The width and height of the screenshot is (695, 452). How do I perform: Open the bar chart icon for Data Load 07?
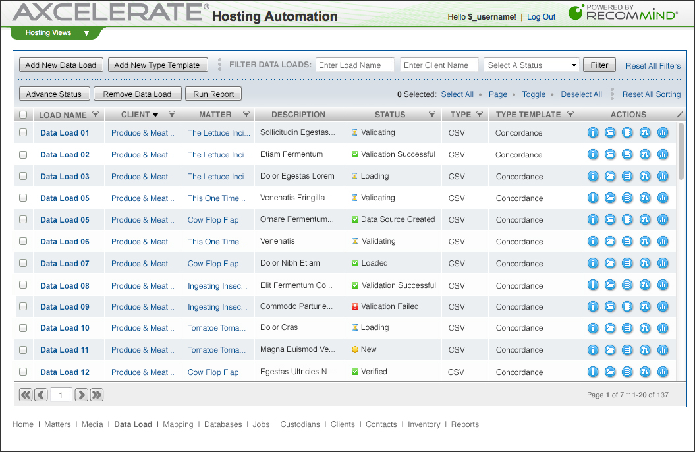(x=663, y=263)
